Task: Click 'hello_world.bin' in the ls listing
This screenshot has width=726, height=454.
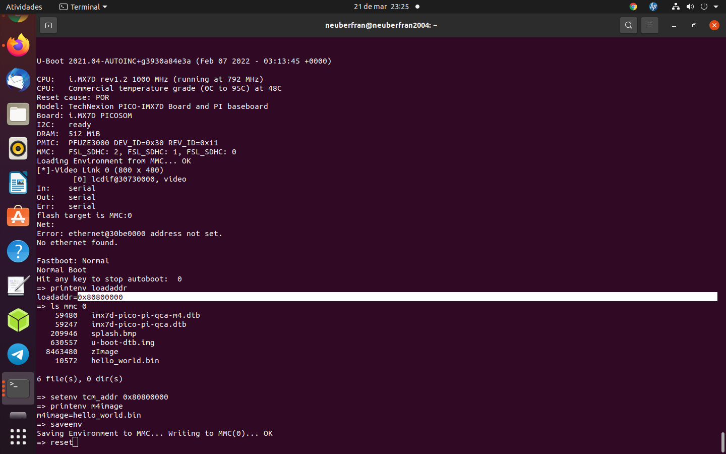Action: 125,361
